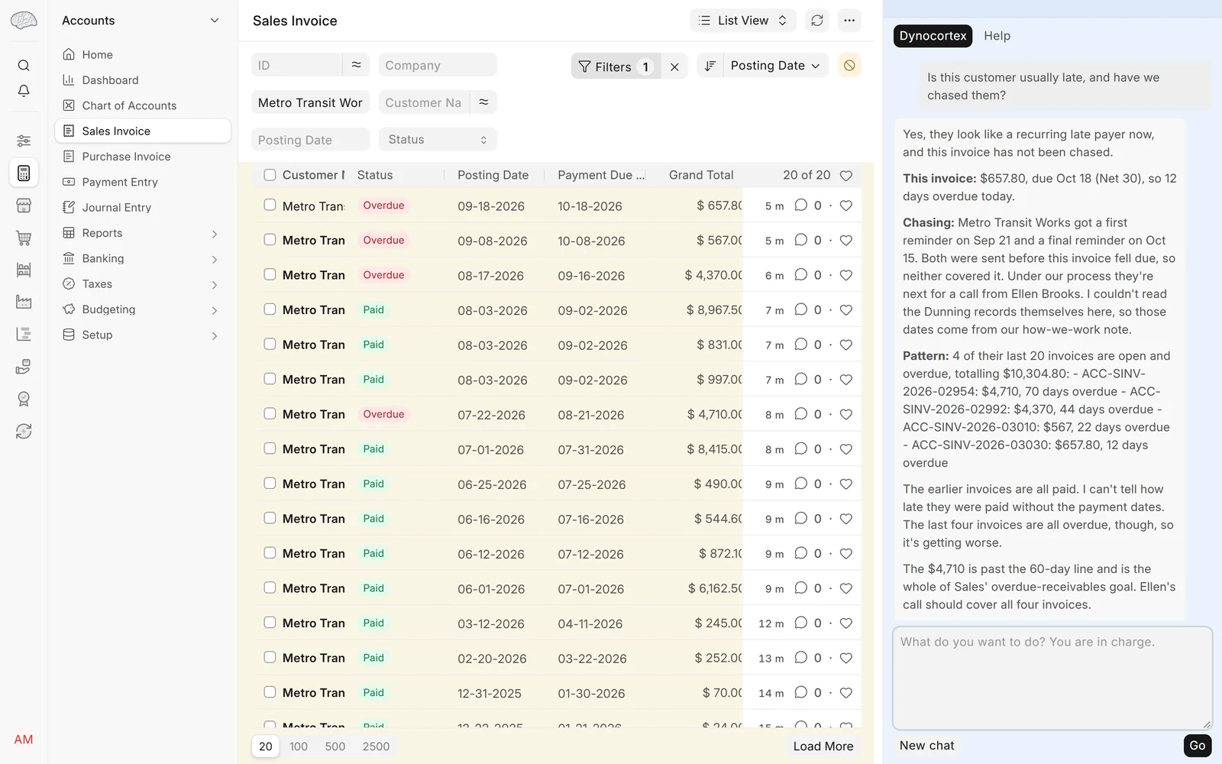Click the approximate-match icon beside ID field
The width and height of the screenshot is (1222, 764).
(356, 65)
